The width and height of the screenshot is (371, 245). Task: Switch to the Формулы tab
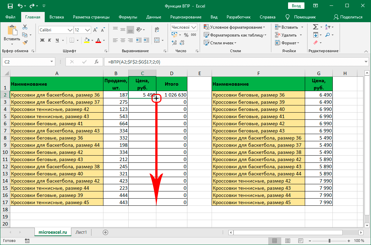(128, 17)
